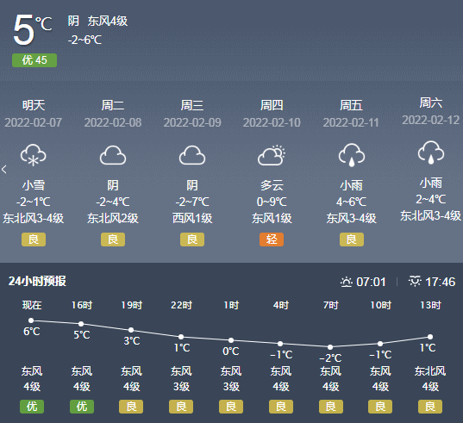Click the 22时 data point on the curve
Screen dimensions: 463x423
tap(181, 337)
